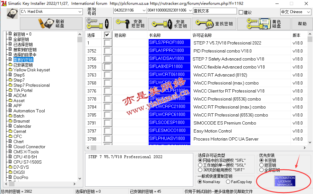313x194 pixels.
Task: Click Process Historian OPC UA Server entry
Action: point(226,139)
